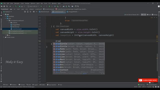Click Collapse All icon in Project panel
160x90 pixels.
[30, 12]
